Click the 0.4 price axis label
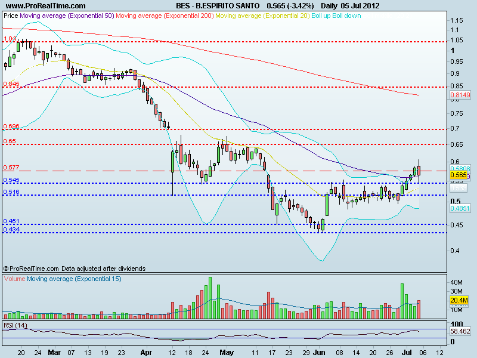Image resolution: width=477 pixels, height=358 pixels. tap(455, 251)
